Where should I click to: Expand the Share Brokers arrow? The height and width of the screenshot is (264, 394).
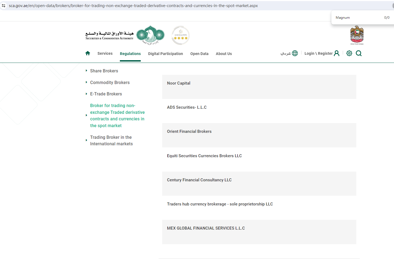point(87,71)
